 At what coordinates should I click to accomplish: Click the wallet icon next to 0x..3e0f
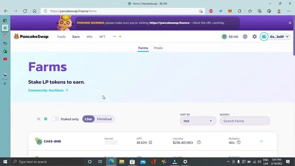tap(264, 36)
